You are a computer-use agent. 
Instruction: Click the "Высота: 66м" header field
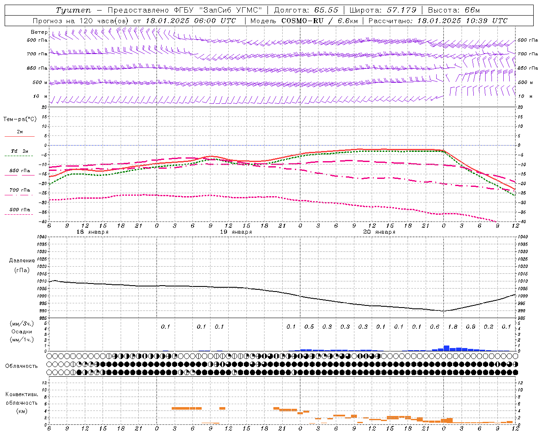pyautogui.click(x=454, y=10)
